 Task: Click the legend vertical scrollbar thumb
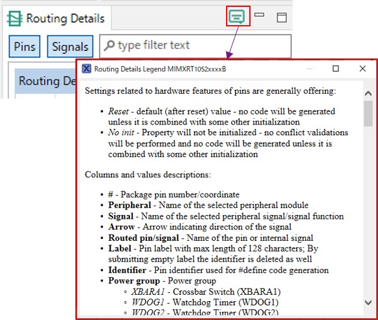tap(369, 114)
